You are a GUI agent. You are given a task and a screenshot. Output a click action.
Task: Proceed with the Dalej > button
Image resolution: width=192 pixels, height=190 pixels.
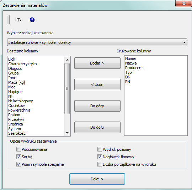coord(97,179)
